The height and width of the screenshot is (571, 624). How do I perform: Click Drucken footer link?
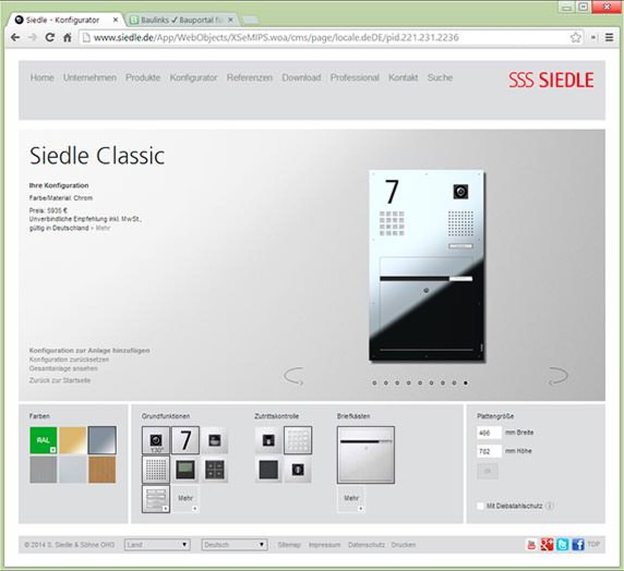coord(403,545)
